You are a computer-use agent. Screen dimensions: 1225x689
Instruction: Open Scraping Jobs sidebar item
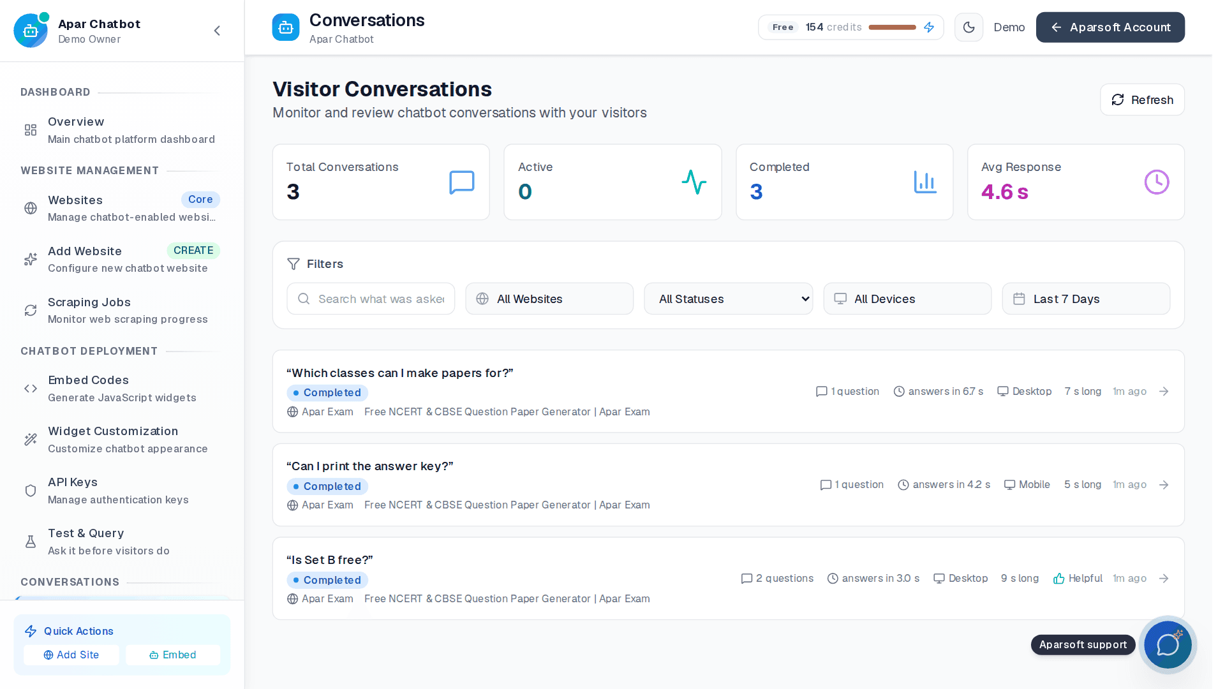[122, 310]
